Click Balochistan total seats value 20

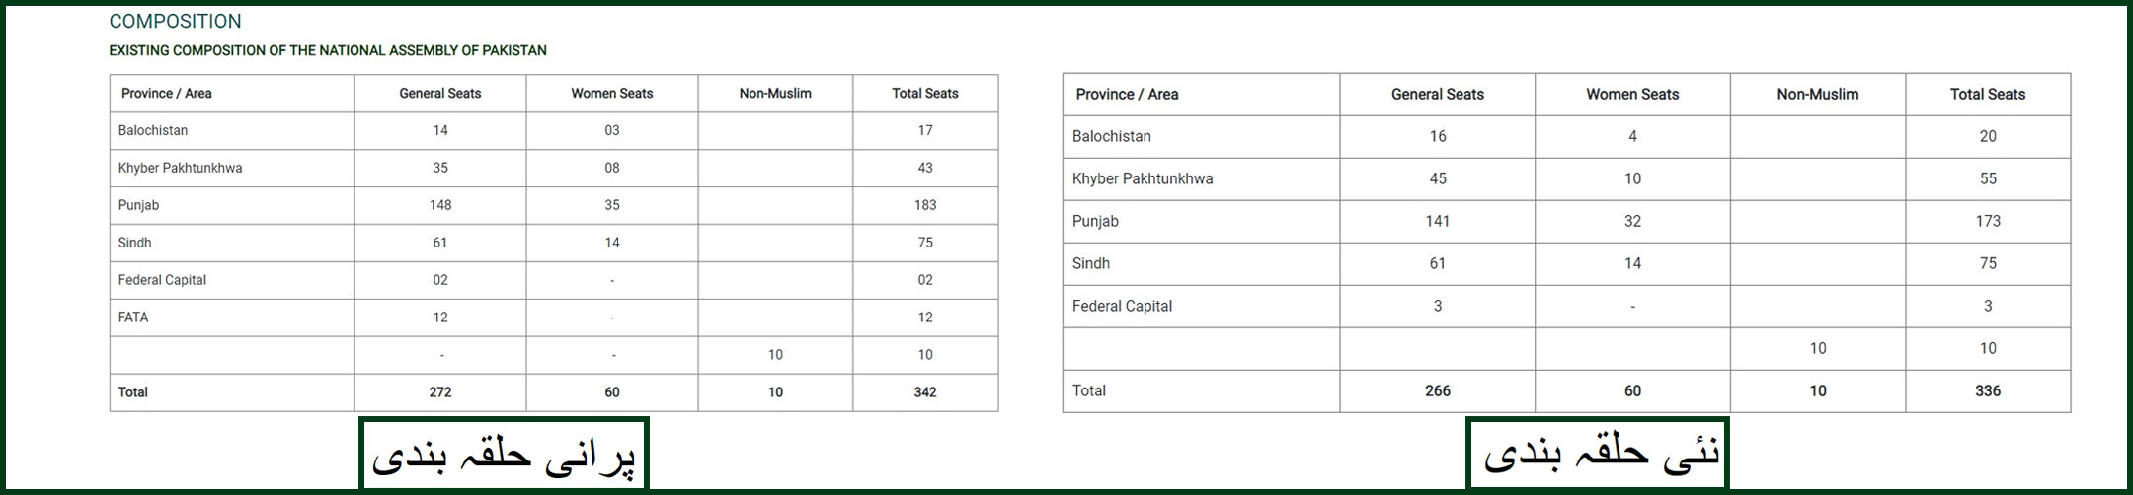1988,136
